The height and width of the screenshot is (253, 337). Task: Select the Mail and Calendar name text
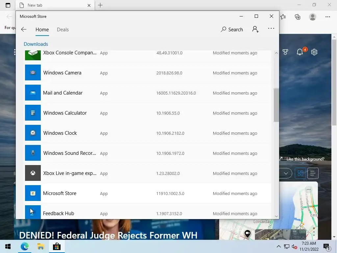coord(63,93)
